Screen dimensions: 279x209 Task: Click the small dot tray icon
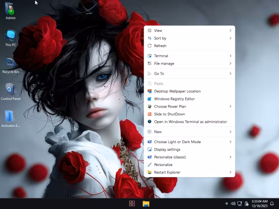(x=227, y=203)
